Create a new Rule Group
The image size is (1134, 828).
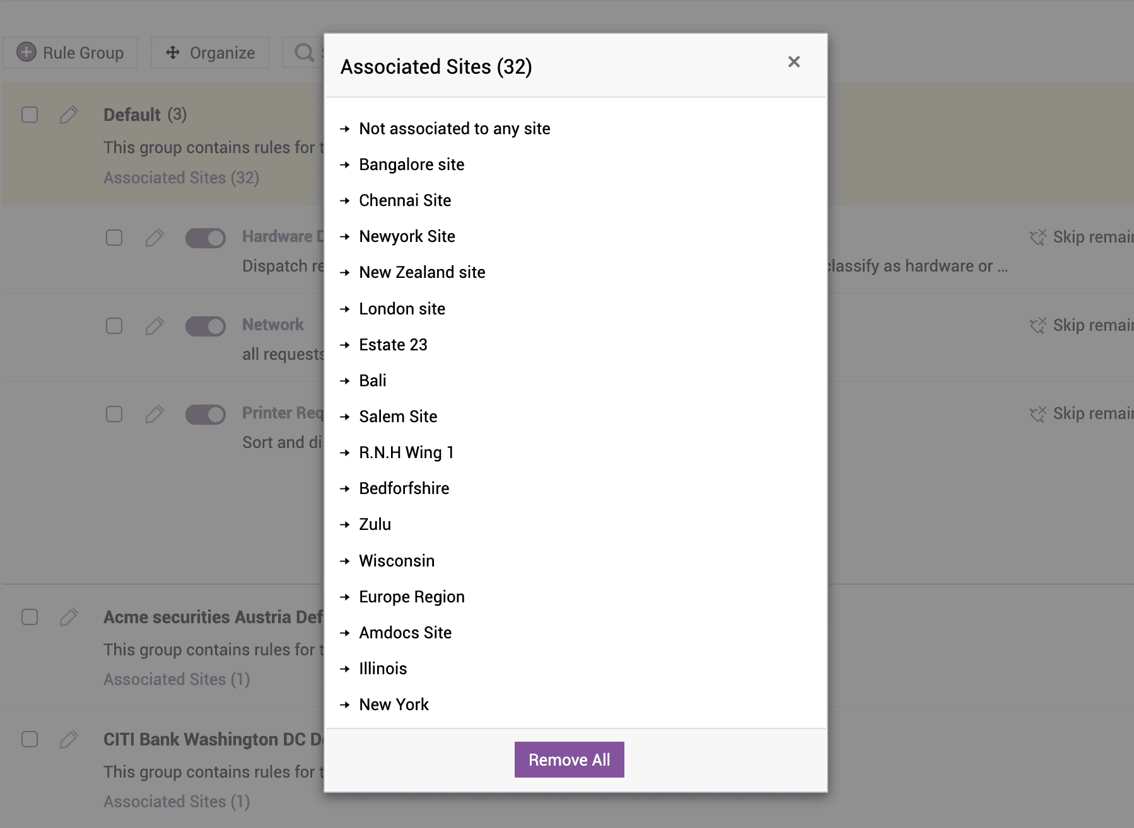(x=70, y=52)
